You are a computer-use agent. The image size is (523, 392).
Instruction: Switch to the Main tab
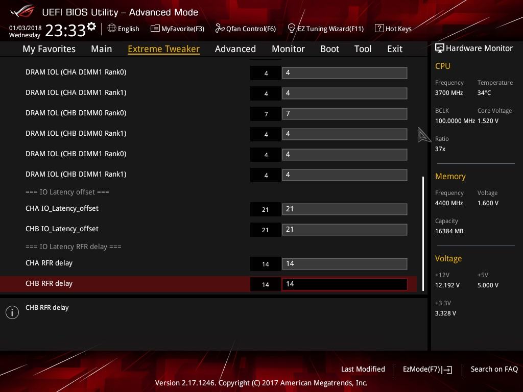(102, 49)
